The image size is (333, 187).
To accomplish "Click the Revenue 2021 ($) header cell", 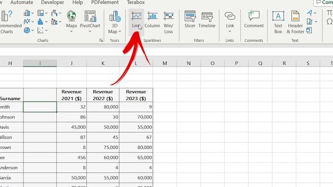I will tap(72, 95).
